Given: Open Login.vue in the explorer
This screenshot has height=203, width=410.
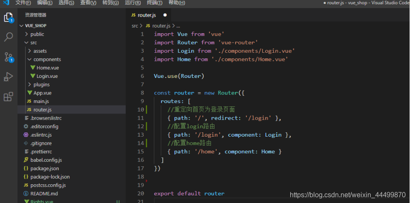Looking at the screenshot, I should pyautogui.click(x=47, y=76).
